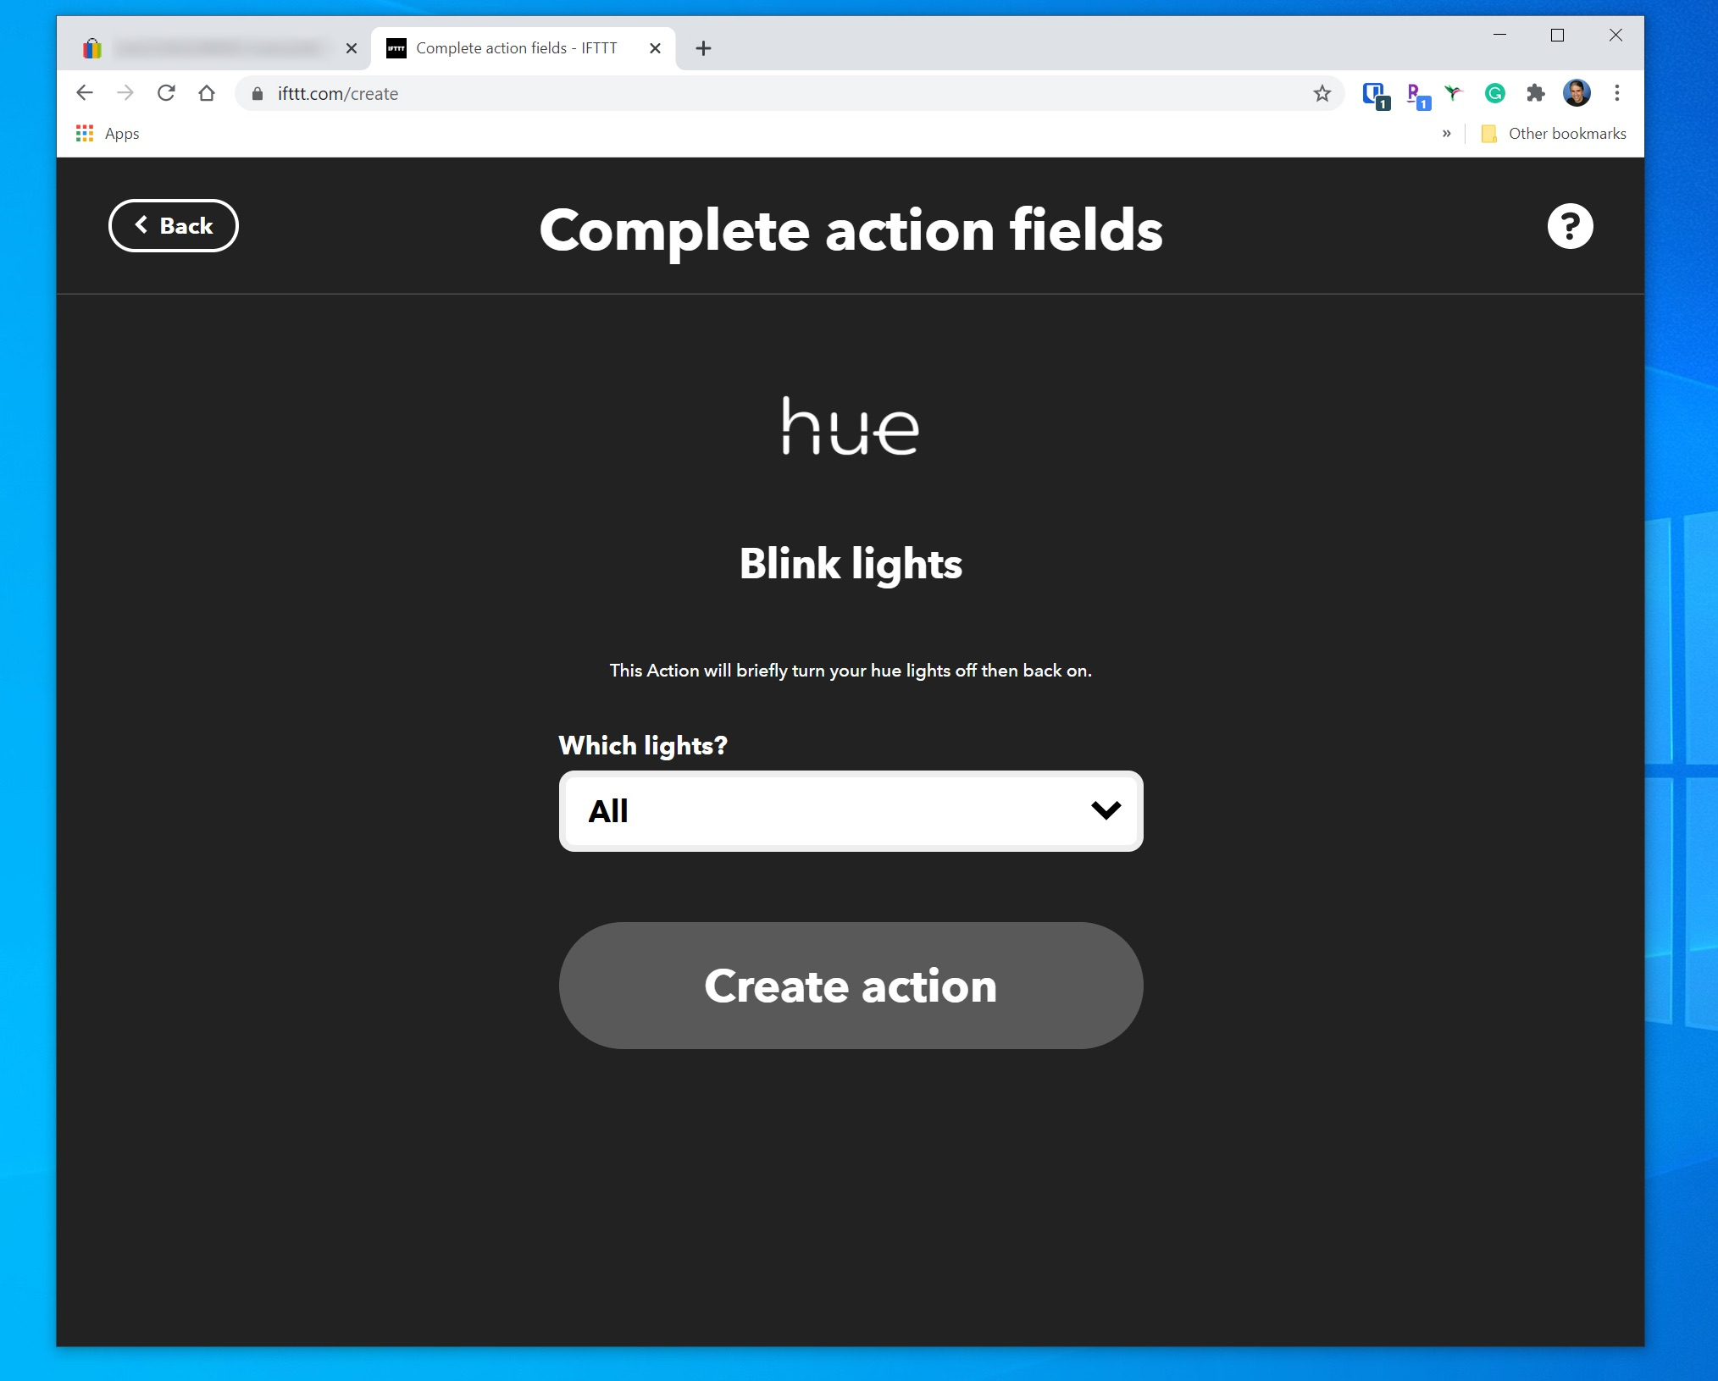Open the Chrome profile avatar

pos(1577,93)
